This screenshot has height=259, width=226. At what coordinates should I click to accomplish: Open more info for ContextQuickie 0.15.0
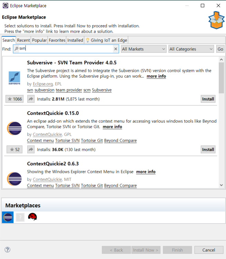tap(112, 127)
